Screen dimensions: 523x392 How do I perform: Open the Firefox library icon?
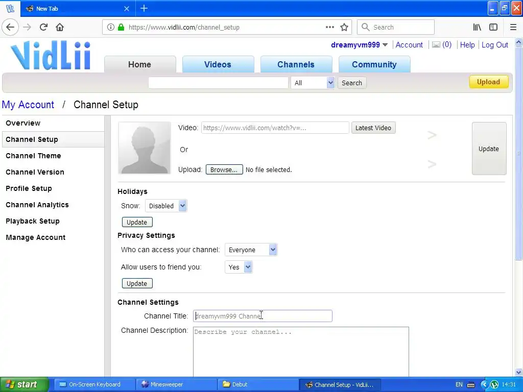tap(477, 27)
